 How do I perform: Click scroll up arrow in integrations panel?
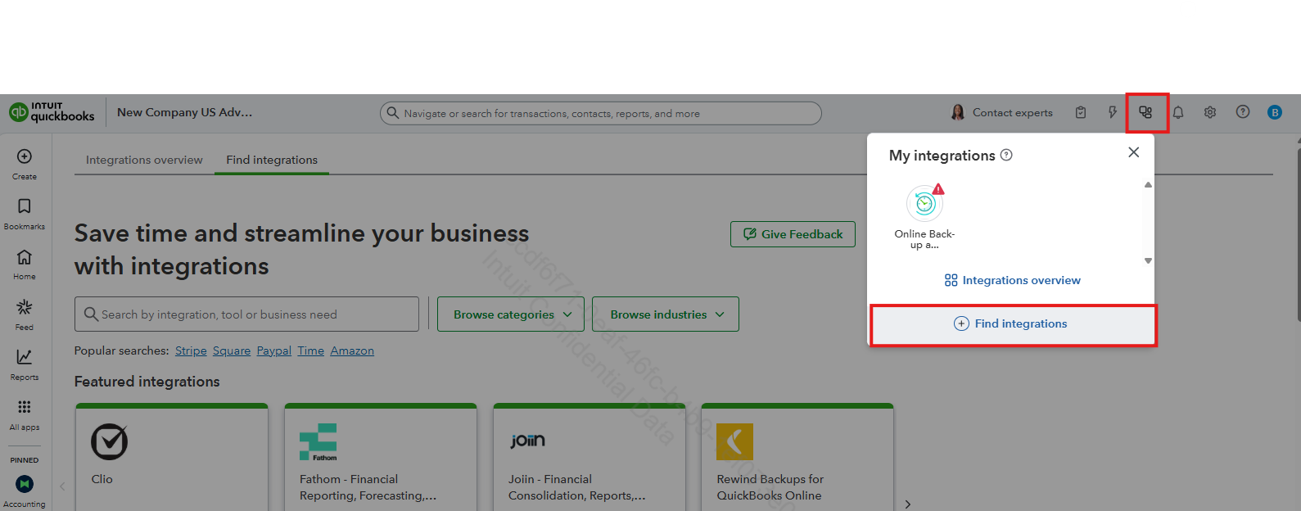(x=1148, y=185)
